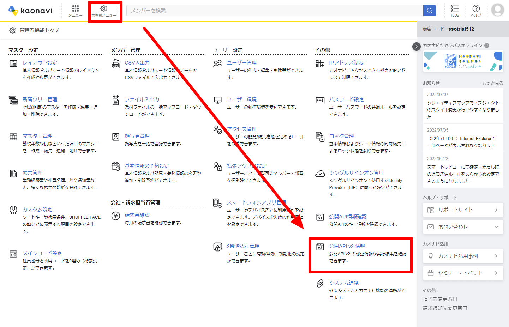Click the スマートフォンアプリ管理 phone icon
The image size is (509, 327).
(x=218, y=203)
